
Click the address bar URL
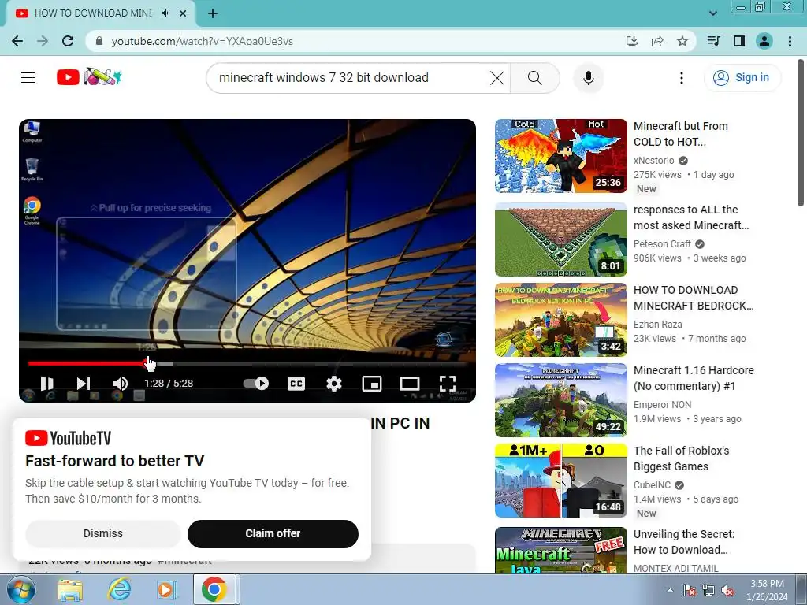point(203,41)
